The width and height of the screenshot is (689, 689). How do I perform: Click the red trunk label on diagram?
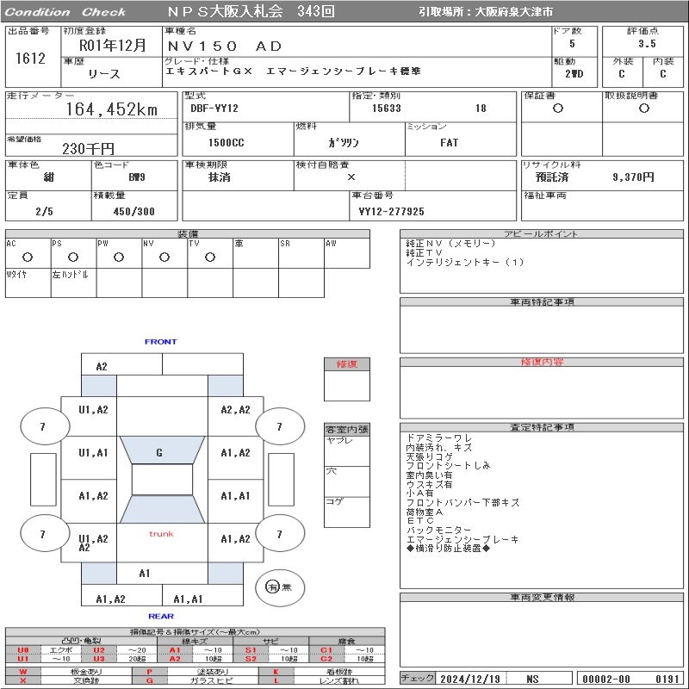point(161,534)
